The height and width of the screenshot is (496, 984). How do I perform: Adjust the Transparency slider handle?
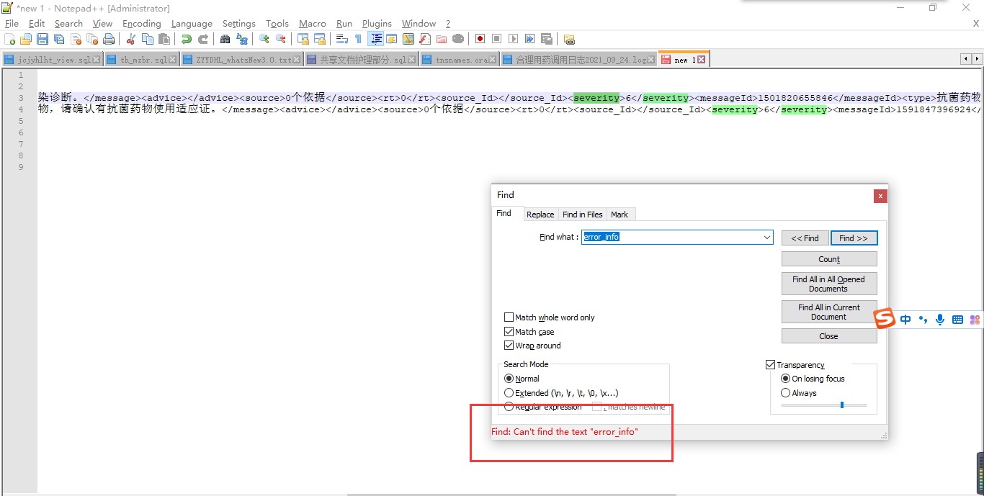point(841,405)
